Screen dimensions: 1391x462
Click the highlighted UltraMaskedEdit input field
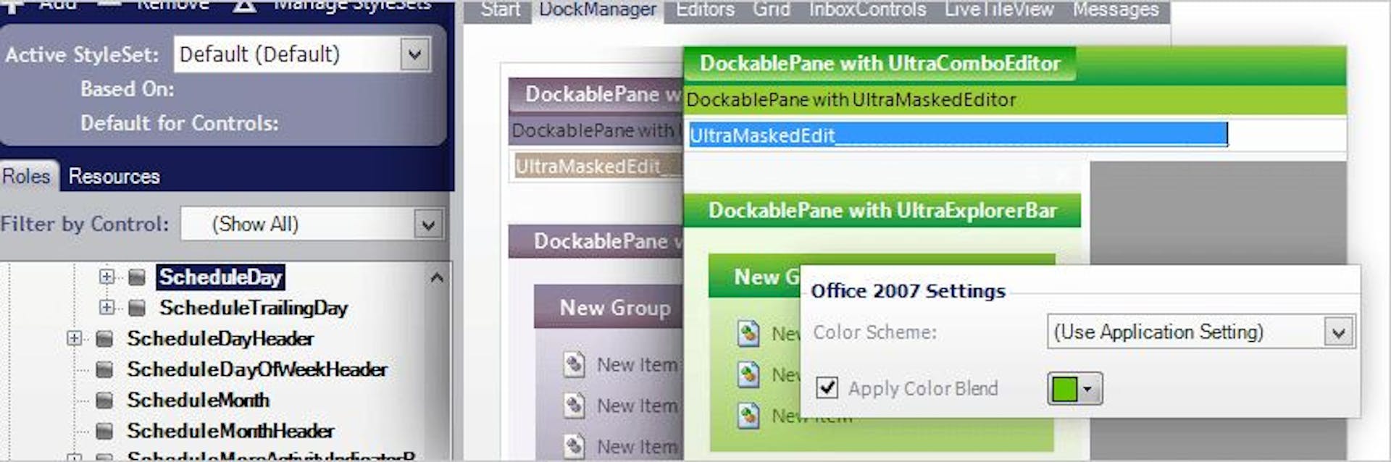click(x=958, y=135)
